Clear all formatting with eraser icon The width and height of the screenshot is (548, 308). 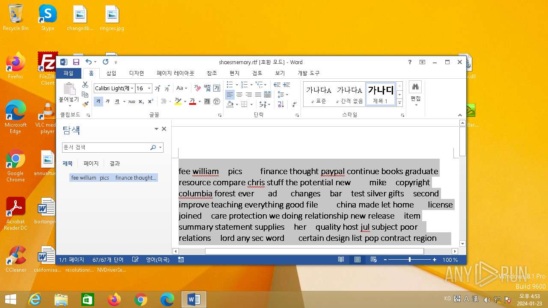click(197, 88)
